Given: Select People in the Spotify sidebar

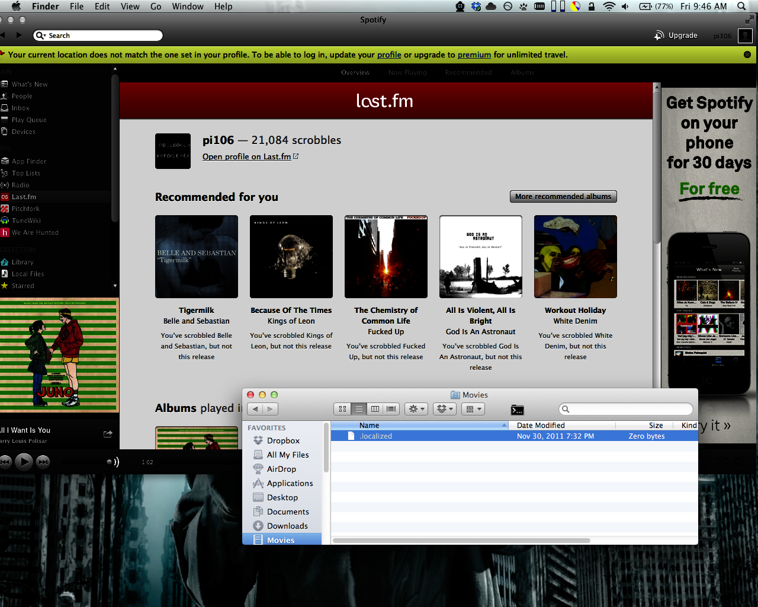Looking at the screenshot, I should point(22,96).
